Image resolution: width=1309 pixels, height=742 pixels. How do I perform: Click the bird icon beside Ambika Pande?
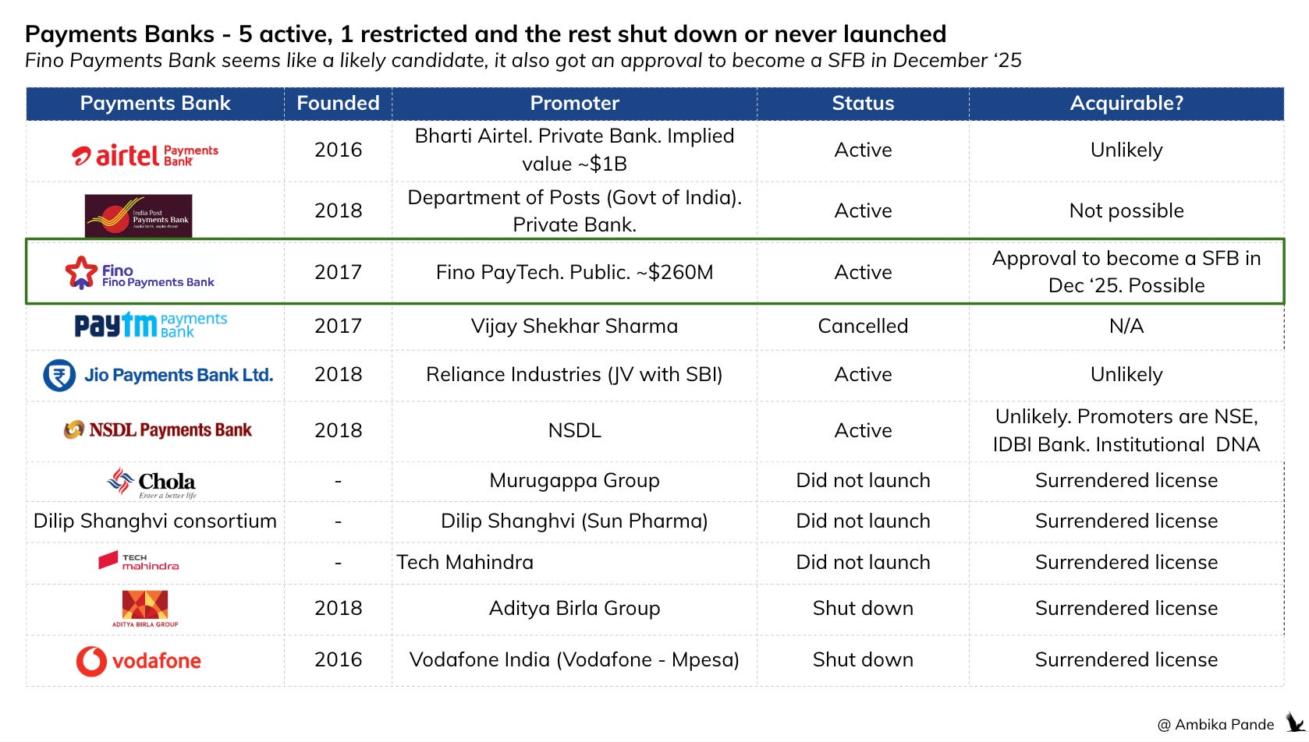(x=1295, y=723)
